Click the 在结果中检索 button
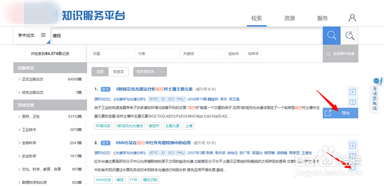The height and width of the screenshot is (186, 384). pyautogui.click(x=340, y=54)
